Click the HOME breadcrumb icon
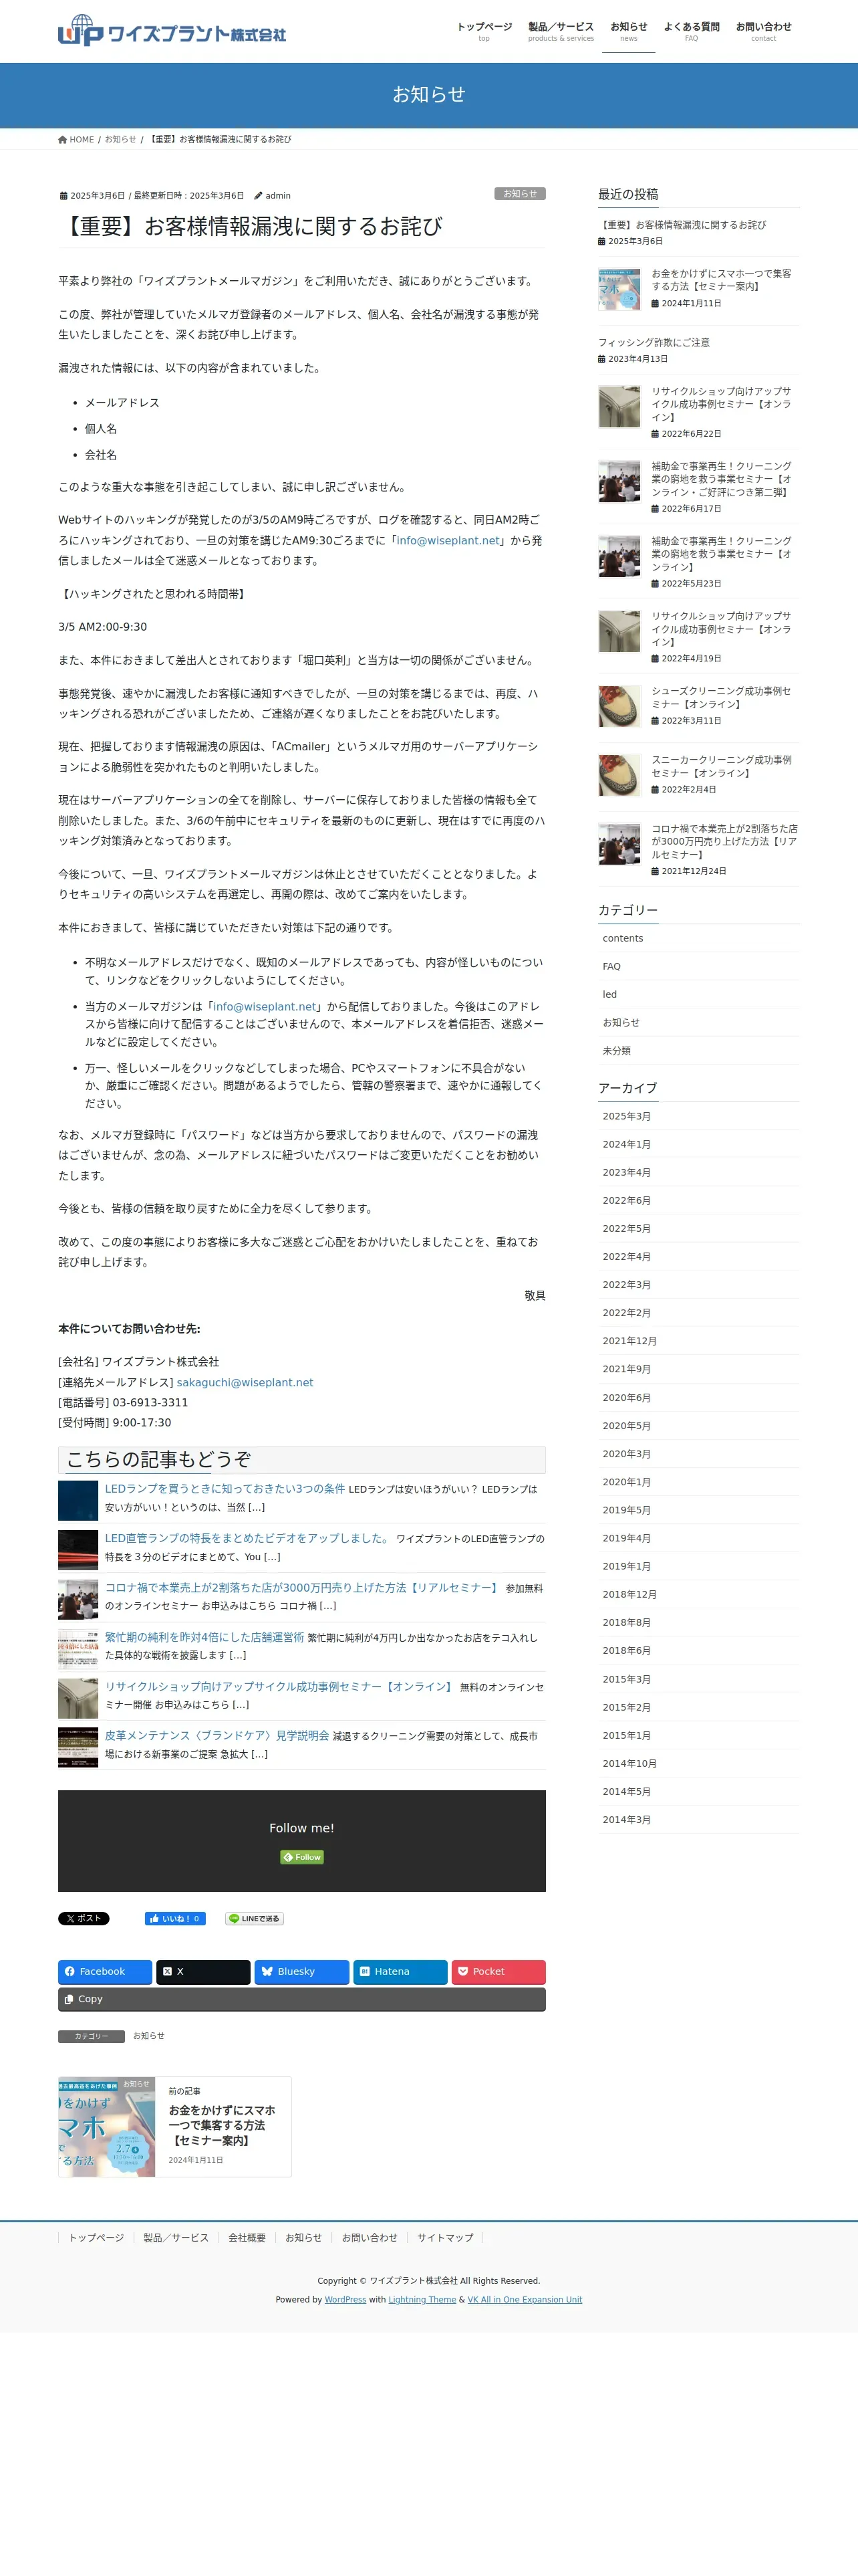This screenshot has height=2576, width=858. (x=63, y=139)
